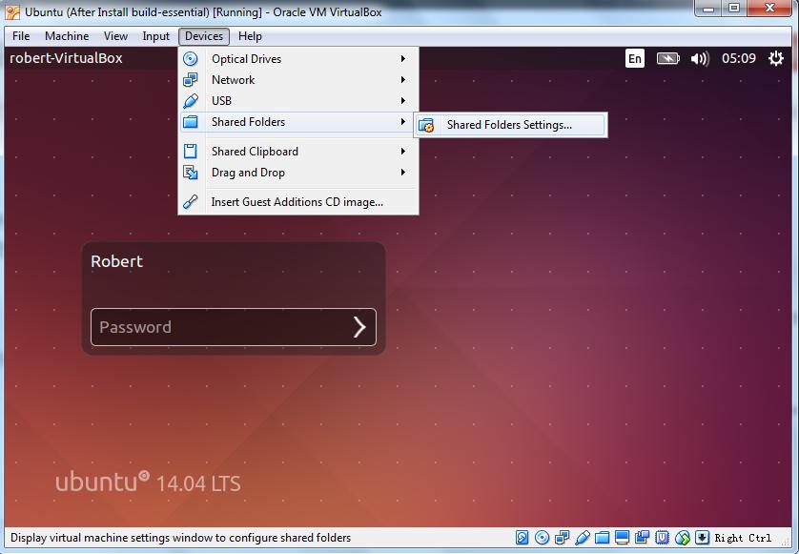Click the Optical Drives disc icon
The image size is (799, 554).
(191, 58)
